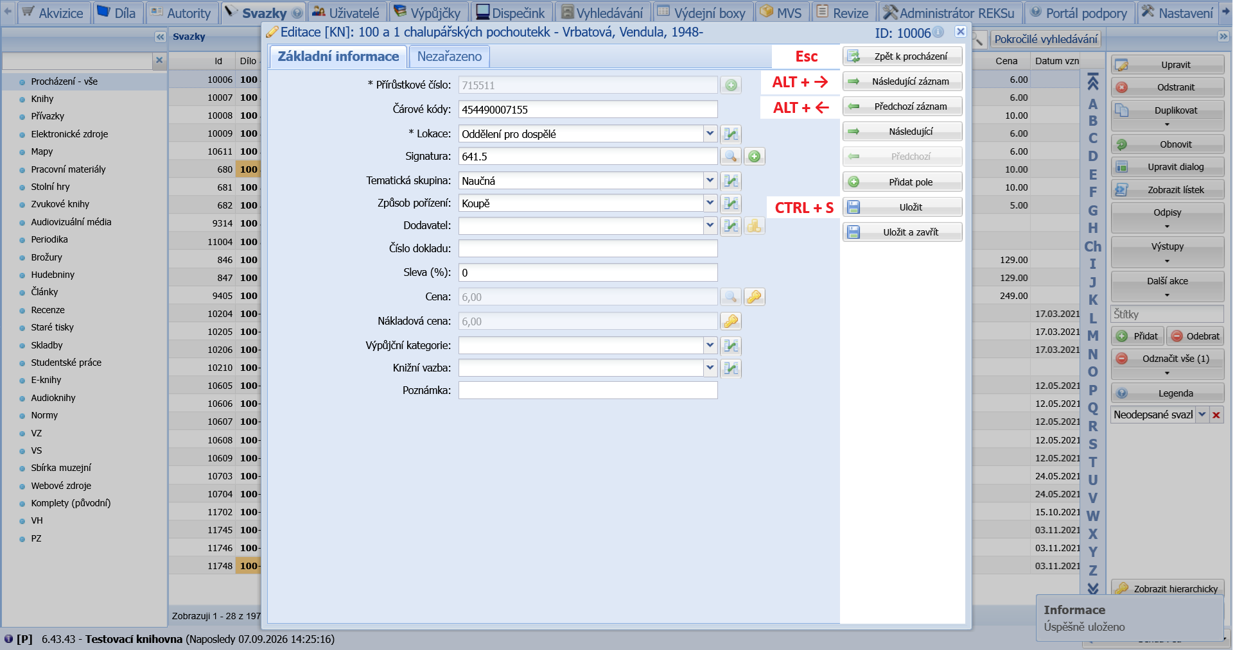The width and height of the screenshot is (1233, 650).
Task: Select Periodika in the sidebar list
Action: 49,239
